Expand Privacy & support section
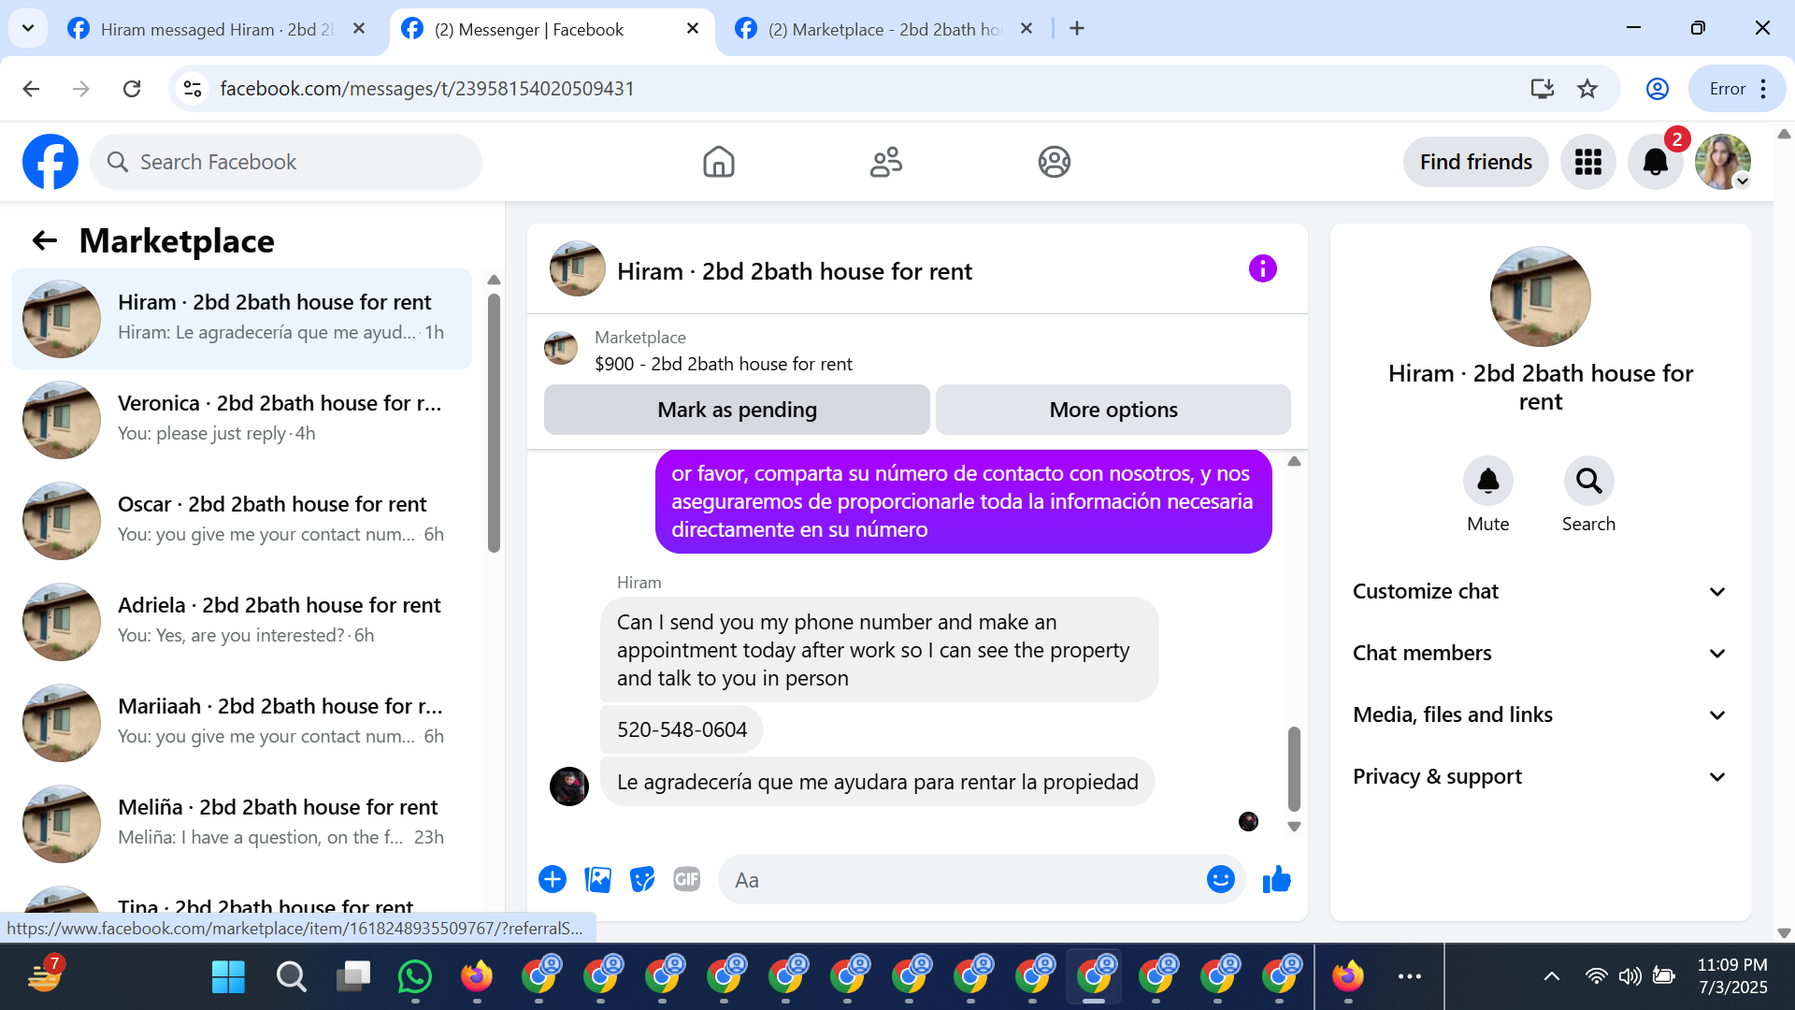1795x1010 pixels. (x=1540, y=776)
